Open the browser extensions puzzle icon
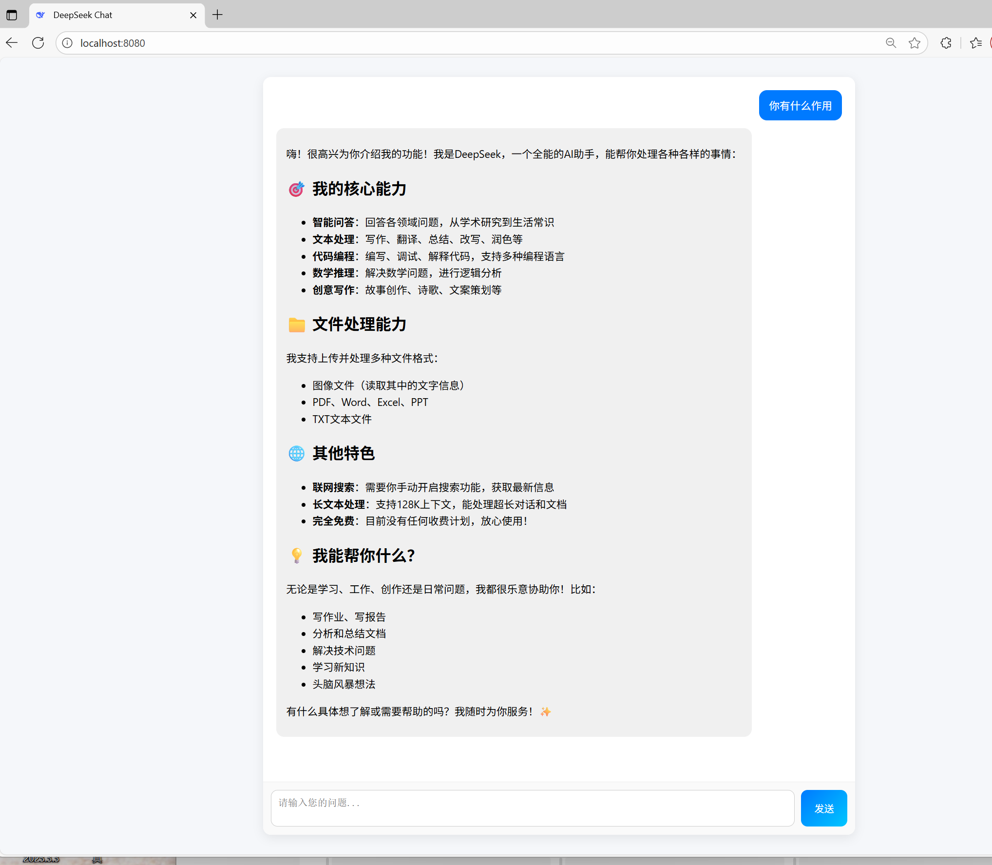 946,43
